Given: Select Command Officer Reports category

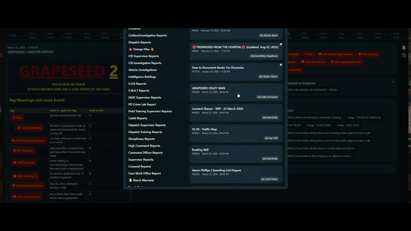Looking at the screenshot, I should tap(145, 153).
